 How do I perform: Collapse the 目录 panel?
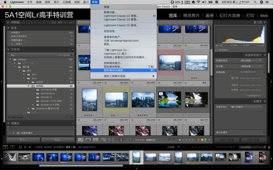(x=8, y=28)
